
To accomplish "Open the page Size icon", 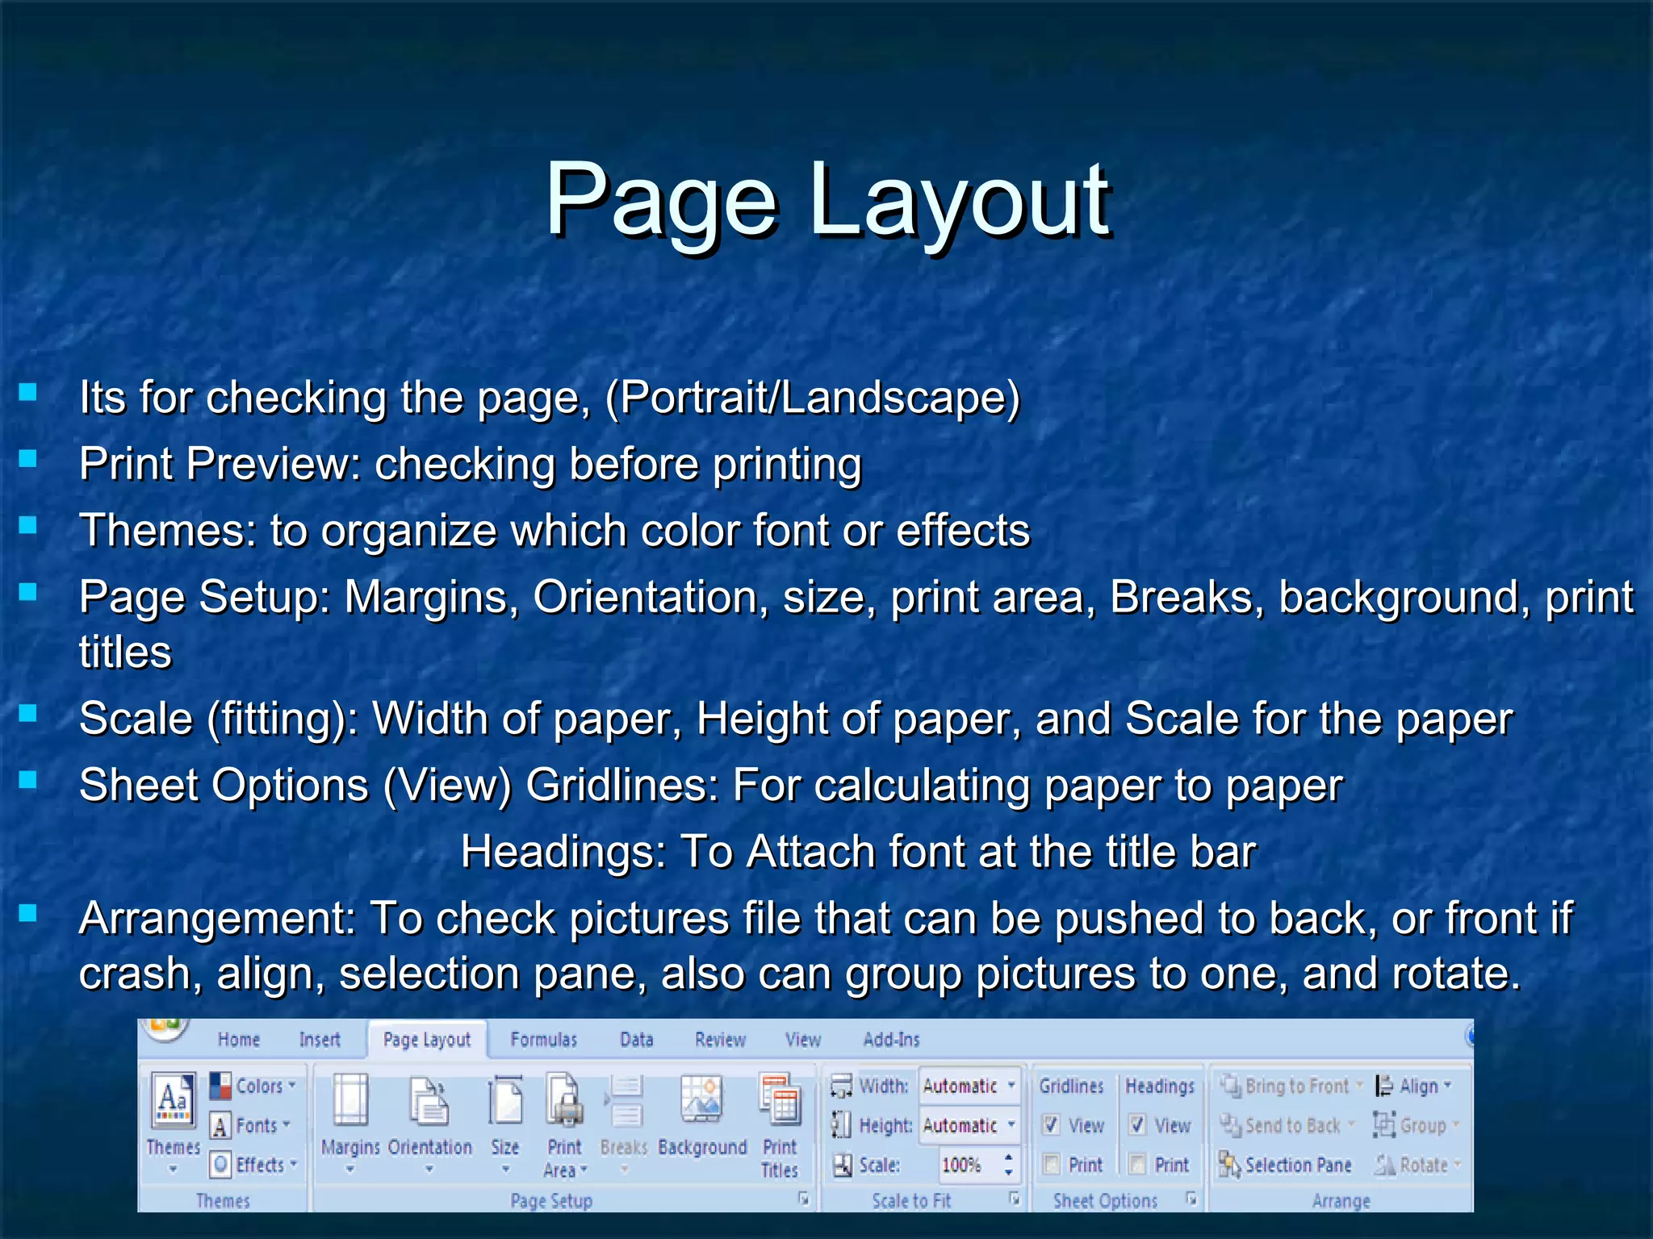I will coord(505,1102).
